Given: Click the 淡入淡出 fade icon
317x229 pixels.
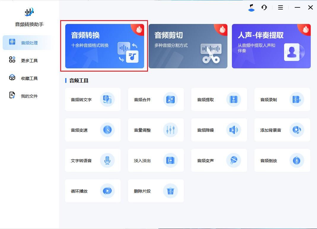Looking at the screenshot, I should 171,160.
